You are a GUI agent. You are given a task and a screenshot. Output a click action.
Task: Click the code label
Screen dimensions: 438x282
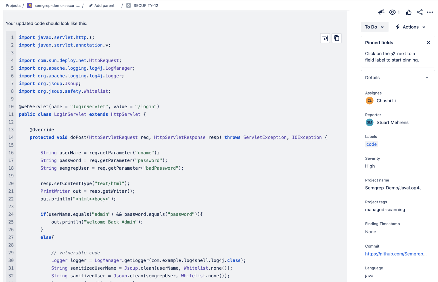click(371, 144)
